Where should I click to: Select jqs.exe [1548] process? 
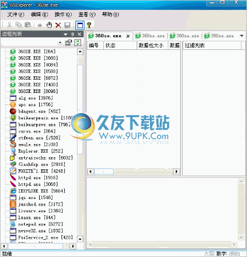(x=36, y=197)
